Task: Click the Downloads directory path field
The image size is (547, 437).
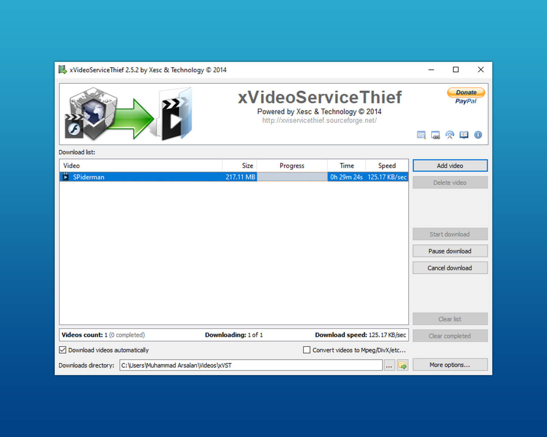Action: click(x=251, y=365)
